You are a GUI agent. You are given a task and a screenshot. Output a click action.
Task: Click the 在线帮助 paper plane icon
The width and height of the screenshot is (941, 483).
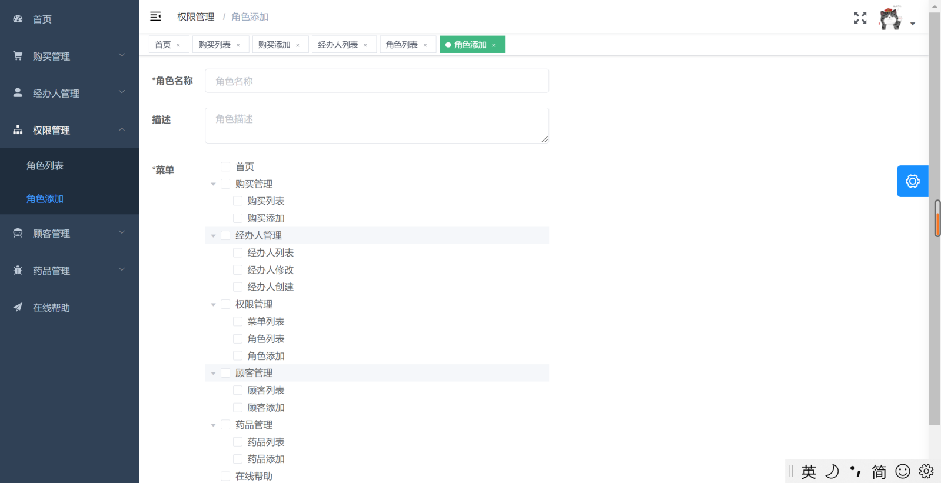(18, 307)
